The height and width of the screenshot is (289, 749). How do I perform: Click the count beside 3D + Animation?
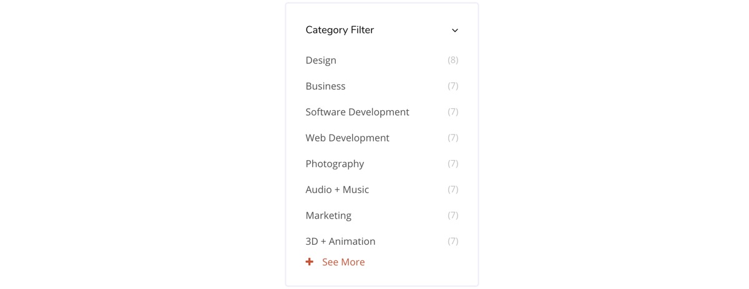tap(453, 241)
